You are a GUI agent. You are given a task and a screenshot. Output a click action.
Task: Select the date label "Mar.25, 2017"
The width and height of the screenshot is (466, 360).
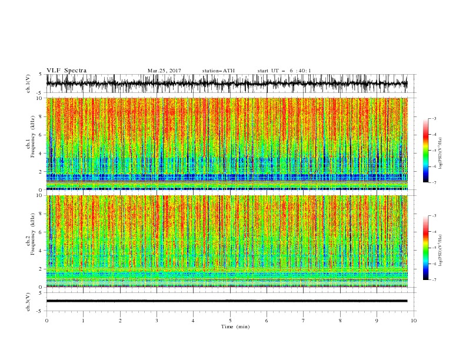coord(164,71)
